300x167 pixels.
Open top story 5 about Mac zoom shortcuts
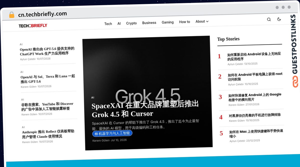pyautogui.click(x=256, y=134)
